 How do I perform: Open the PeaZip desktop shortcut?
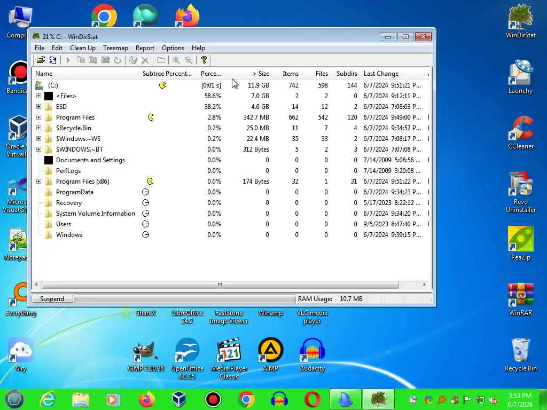coord(520,243)
